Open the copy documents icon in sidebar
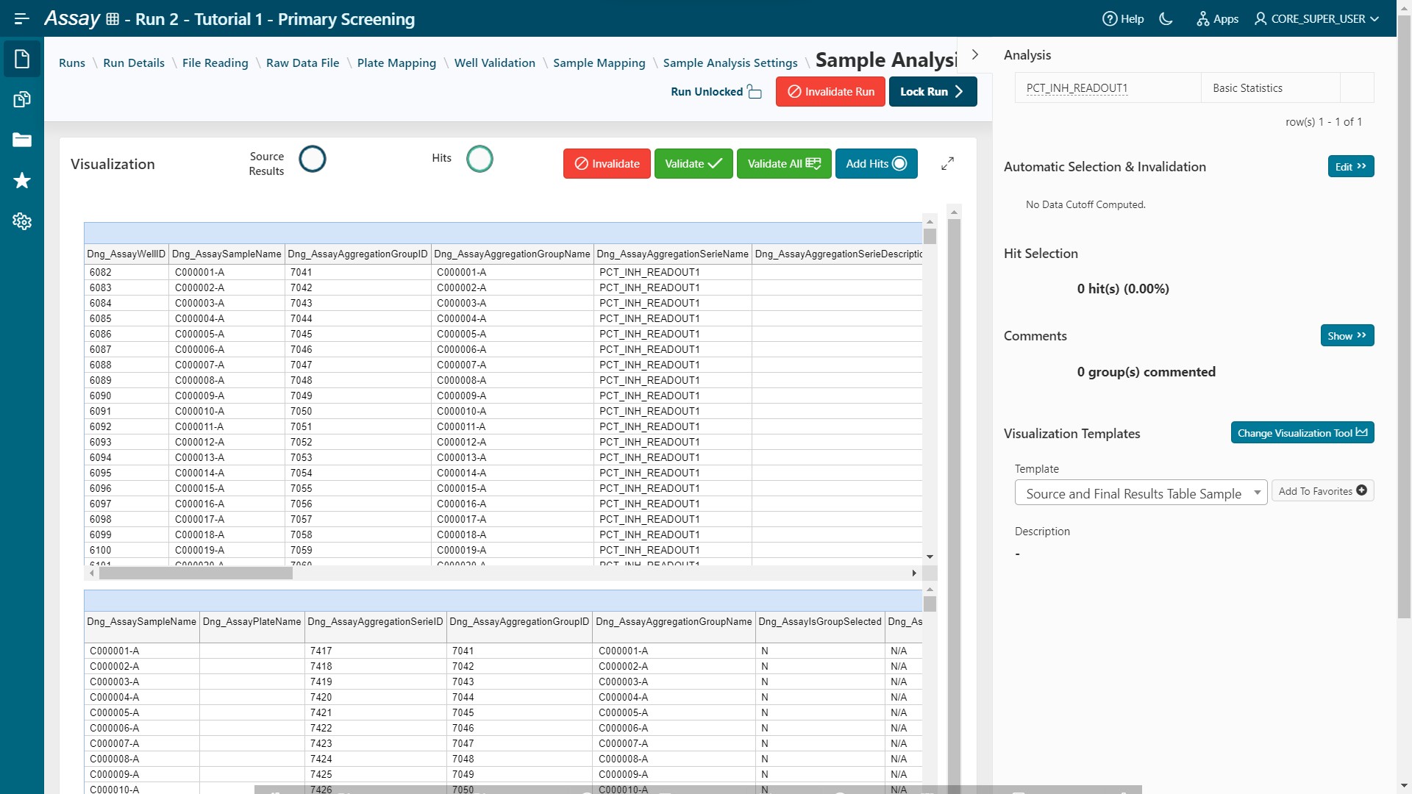 pyautogui.click(x=22, y=99)
